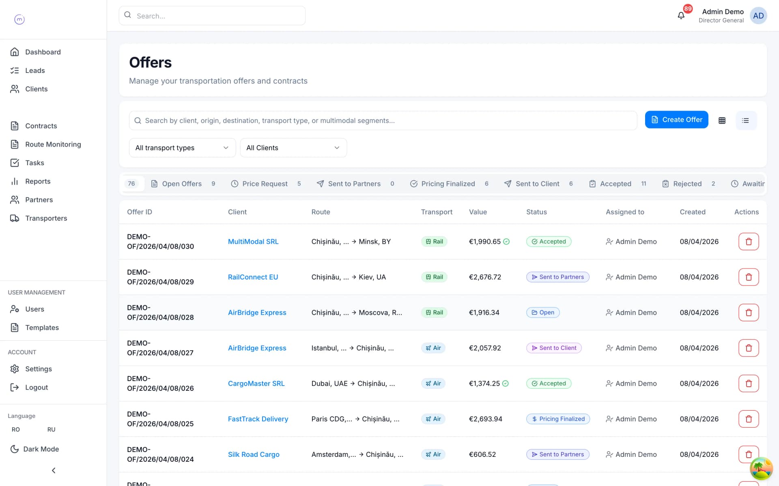Image resolution: width=779 pixels, height=486 pixels.
Task: Delete offer DEMO-OF/2026/04/08/027
Action: coord(749,348)
